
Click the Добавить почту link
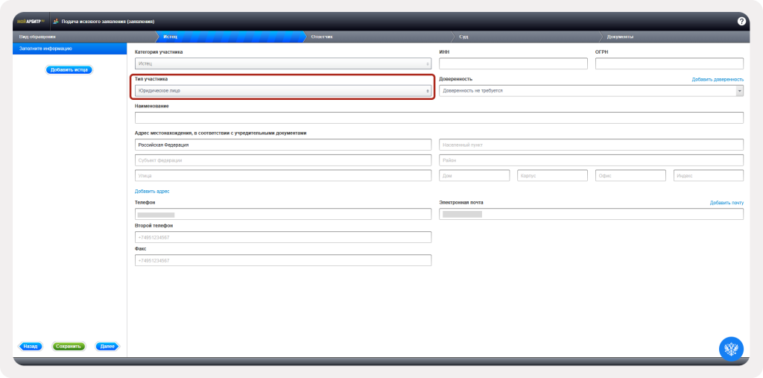click(726, 203)
